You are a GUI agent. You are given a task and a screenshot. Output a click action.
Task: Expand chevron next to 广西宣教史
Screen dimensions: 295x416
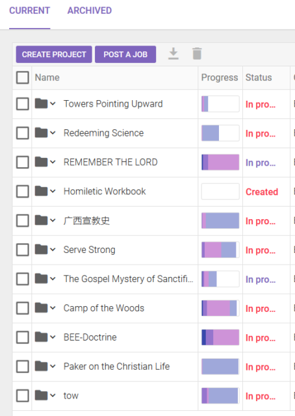point(53,220)
